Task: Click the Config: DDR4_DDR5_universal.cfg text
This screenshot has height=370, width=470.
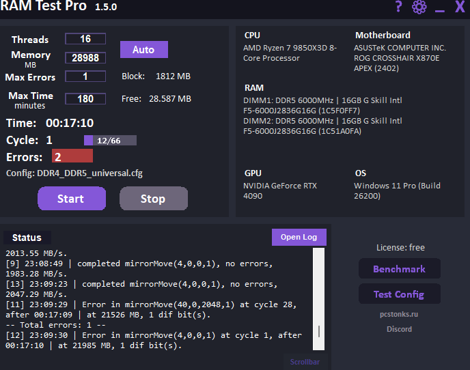Action: click(74, 173)
